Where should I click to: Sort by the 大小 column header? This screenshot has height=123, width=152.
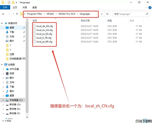[132, 20]
